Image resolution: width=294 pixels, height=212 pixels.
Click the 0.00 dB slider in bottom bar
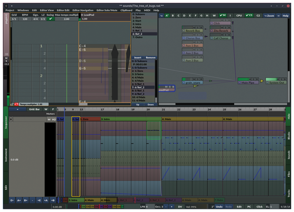(58, 207)
